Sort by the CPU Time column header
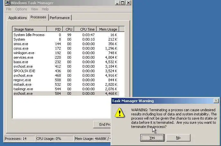Screen dimensions: 221x146 click(85, 29)
